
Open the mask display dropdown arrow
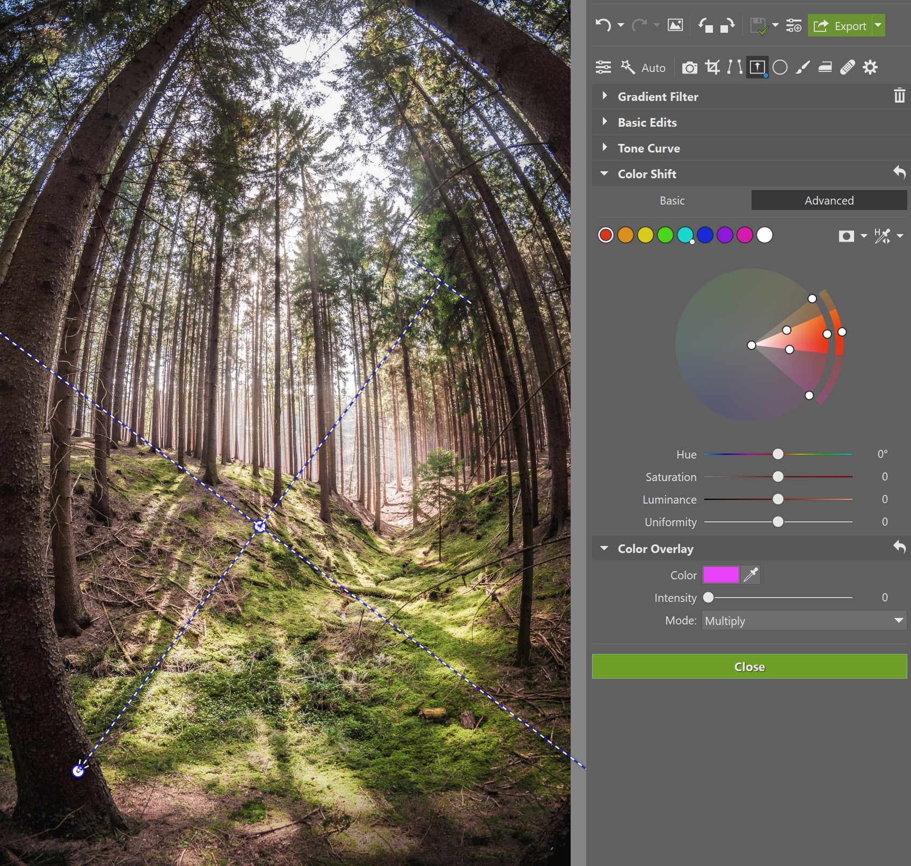pyautogui.click(x=863, y=236)
